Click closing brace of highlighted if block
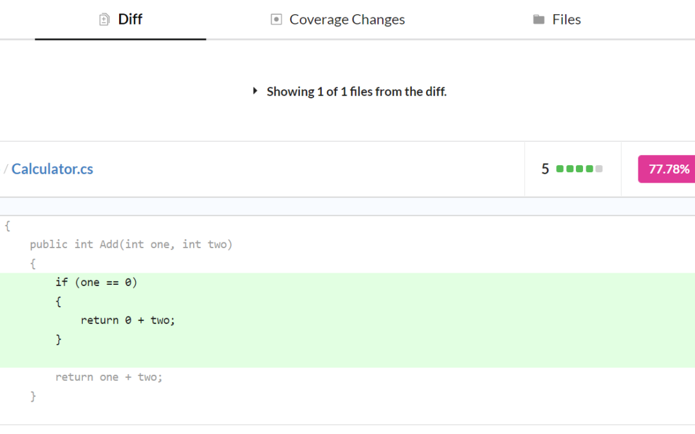Viewport: 695px width, 434px height. click(x=59, y=339)
